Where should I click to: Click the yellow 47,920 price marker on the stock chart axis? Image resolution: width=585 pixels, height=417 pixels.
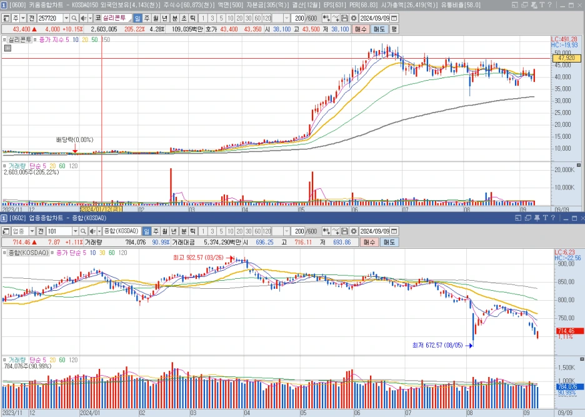566,58
